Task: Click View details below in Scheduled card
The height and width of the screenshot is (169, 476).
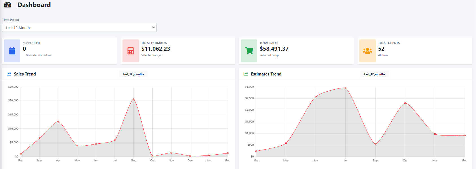Action: (38, 55)
